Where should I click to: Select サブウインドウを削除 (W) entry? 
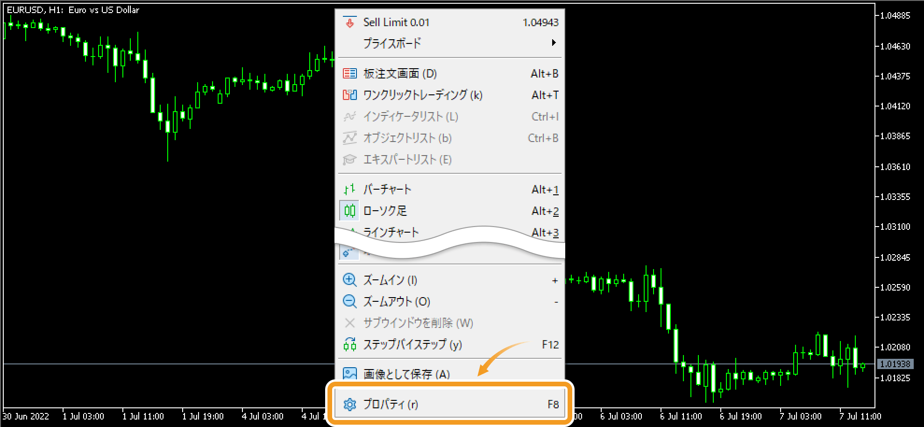tap(450, 323)
